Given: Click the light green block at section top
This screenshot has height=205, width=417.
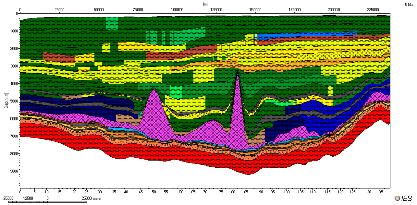Looking at the screenshot, I should coord(112,23).
